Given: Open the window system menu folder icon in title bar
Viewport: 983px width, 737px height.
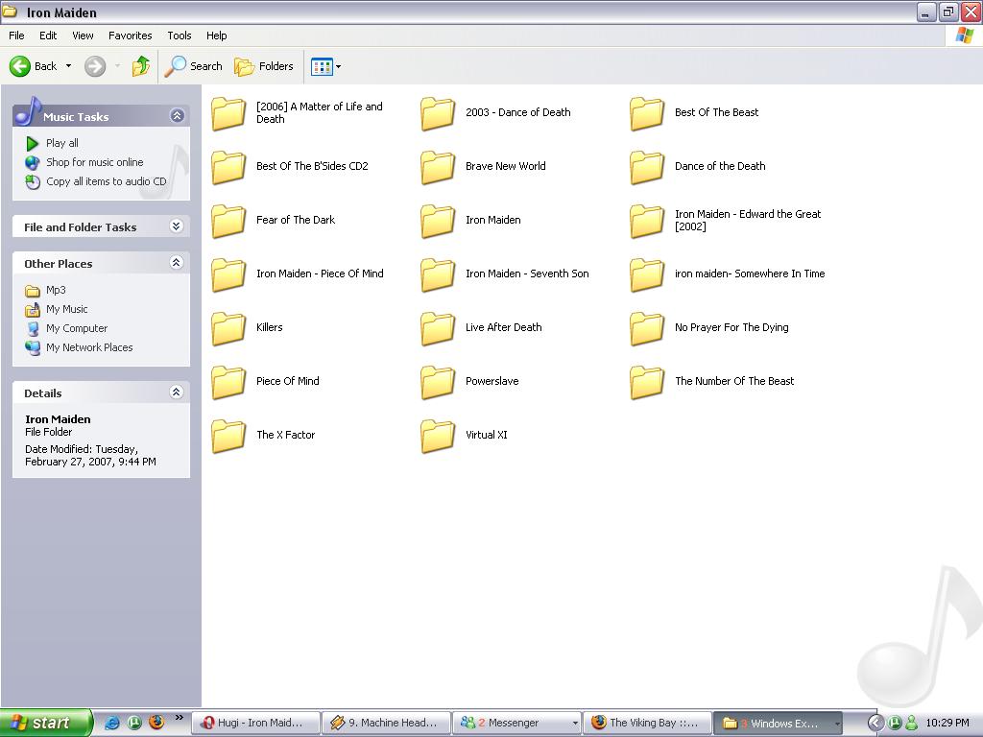Looking at the screenshot, I should tap(10, 12).
